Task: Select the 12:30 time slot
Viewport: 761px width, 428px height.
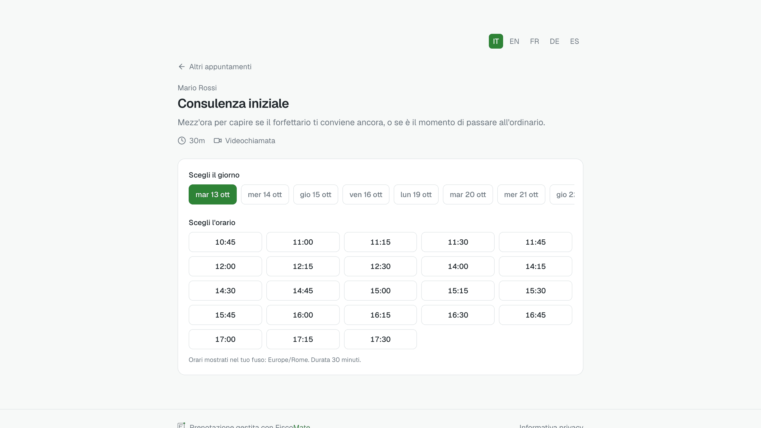Action: (380, 266)
